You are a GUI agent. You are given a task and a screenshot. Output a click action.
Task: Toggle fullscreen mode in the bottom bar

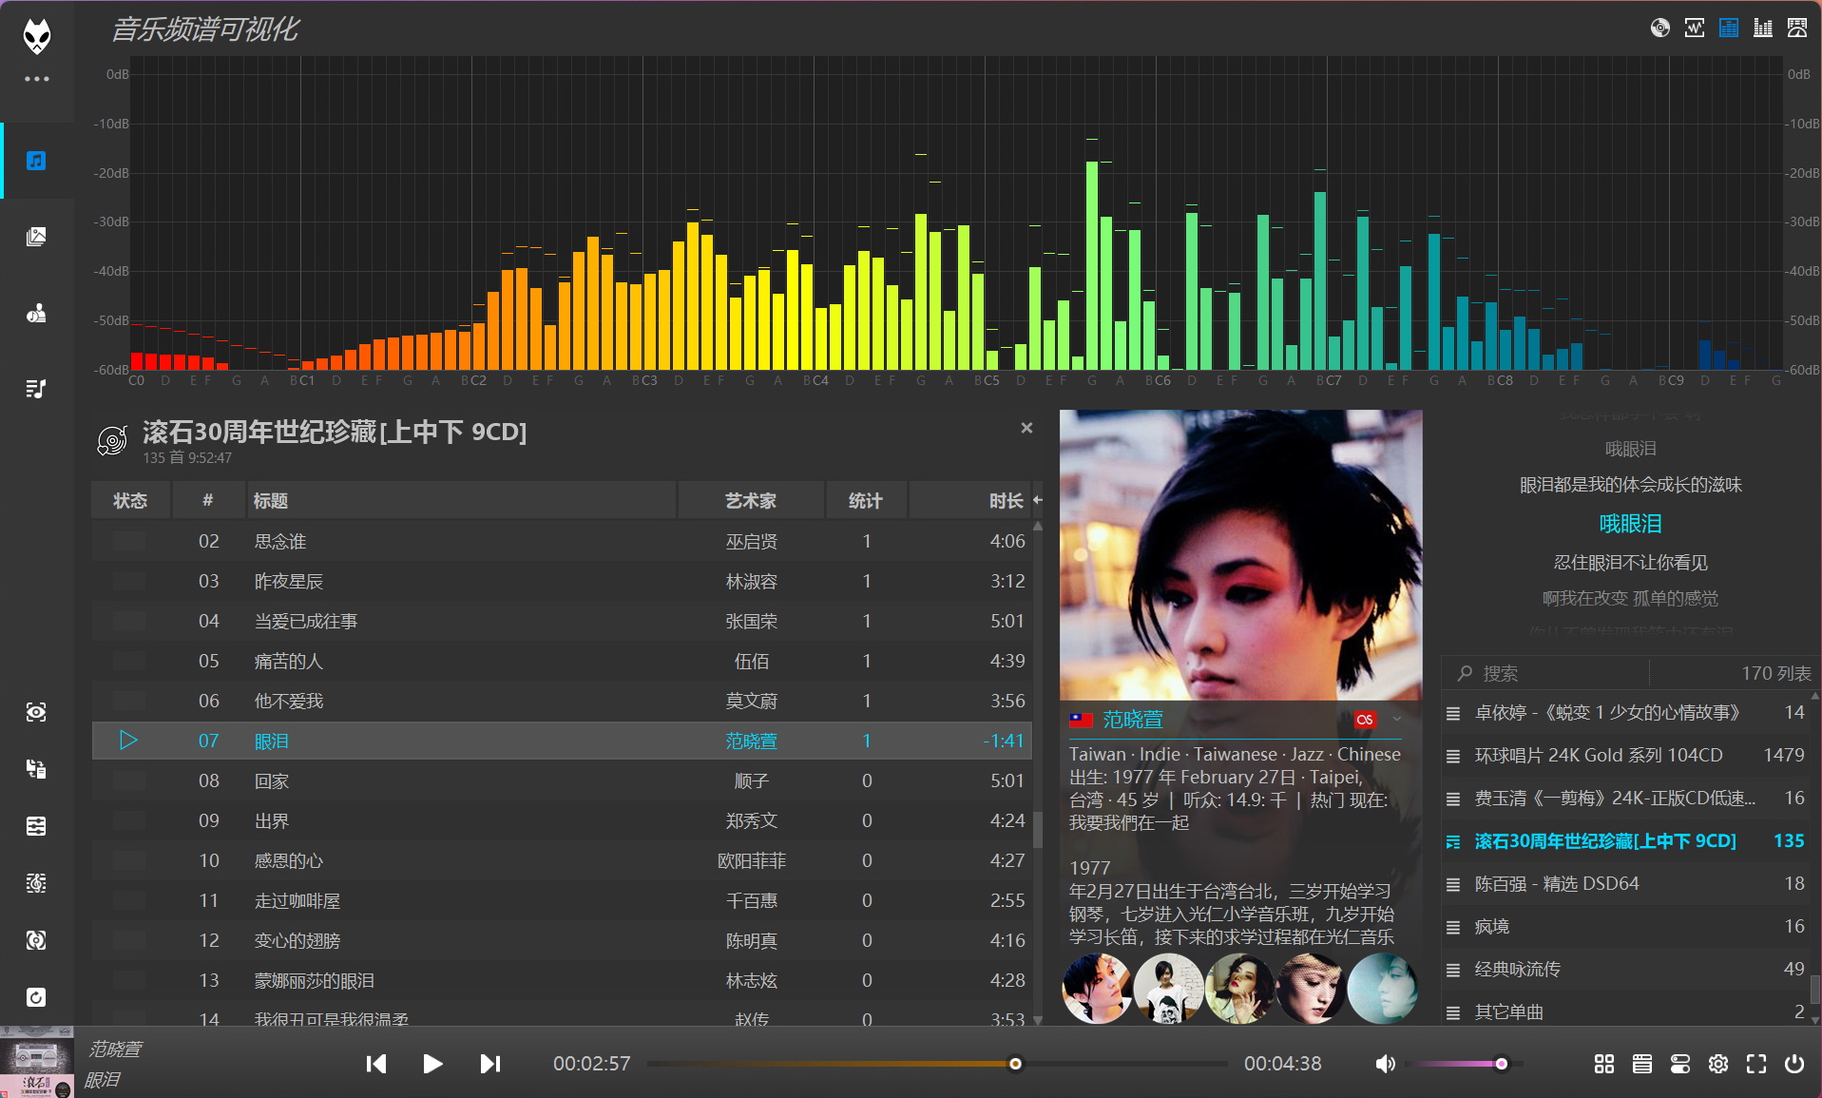pyautogui.click(x=1755, y=1064)
